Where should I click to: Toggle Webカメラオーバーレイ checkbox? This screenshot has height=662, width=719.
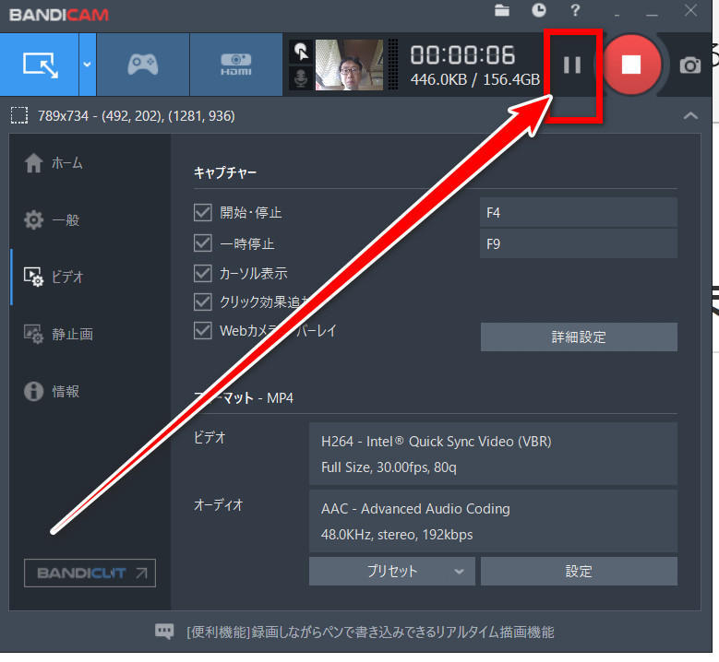(202, 331)
